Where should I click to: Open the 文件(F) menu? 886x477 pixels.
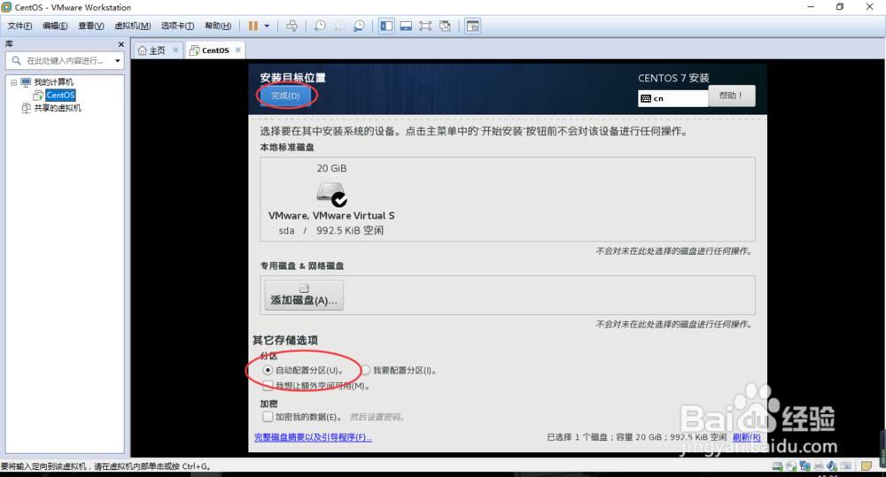click(19, 26)
